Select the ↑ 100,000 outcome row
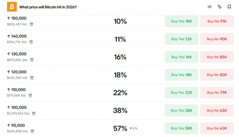This screenshot has height=137, width=239. click(x=120, y=110)
